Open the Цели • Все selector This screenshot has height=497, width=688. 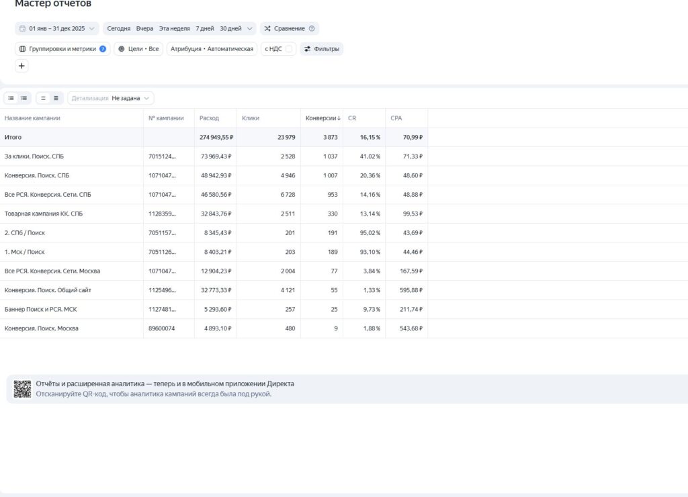[x=138, y=48]
